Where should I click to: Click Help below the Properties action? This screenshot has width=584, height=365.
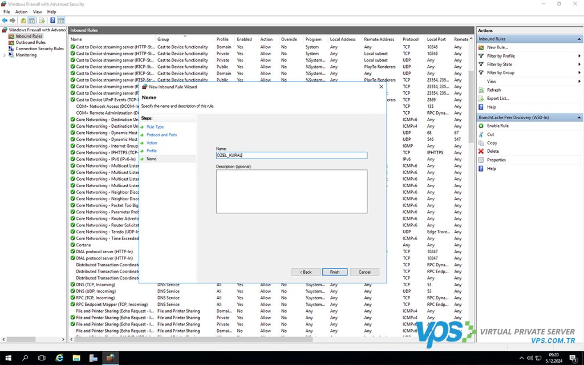click(x=492, y=169)
